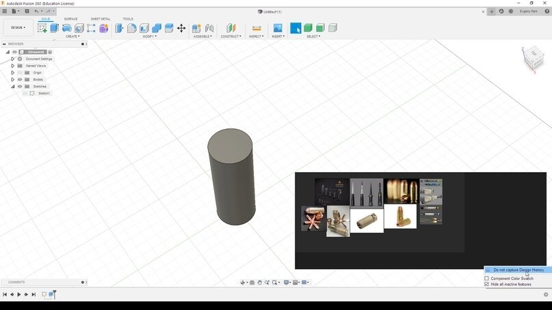The width and height of the screenshot is (552, 310).
Task: Expand the Bodies tree node
Action: point(13,79)
